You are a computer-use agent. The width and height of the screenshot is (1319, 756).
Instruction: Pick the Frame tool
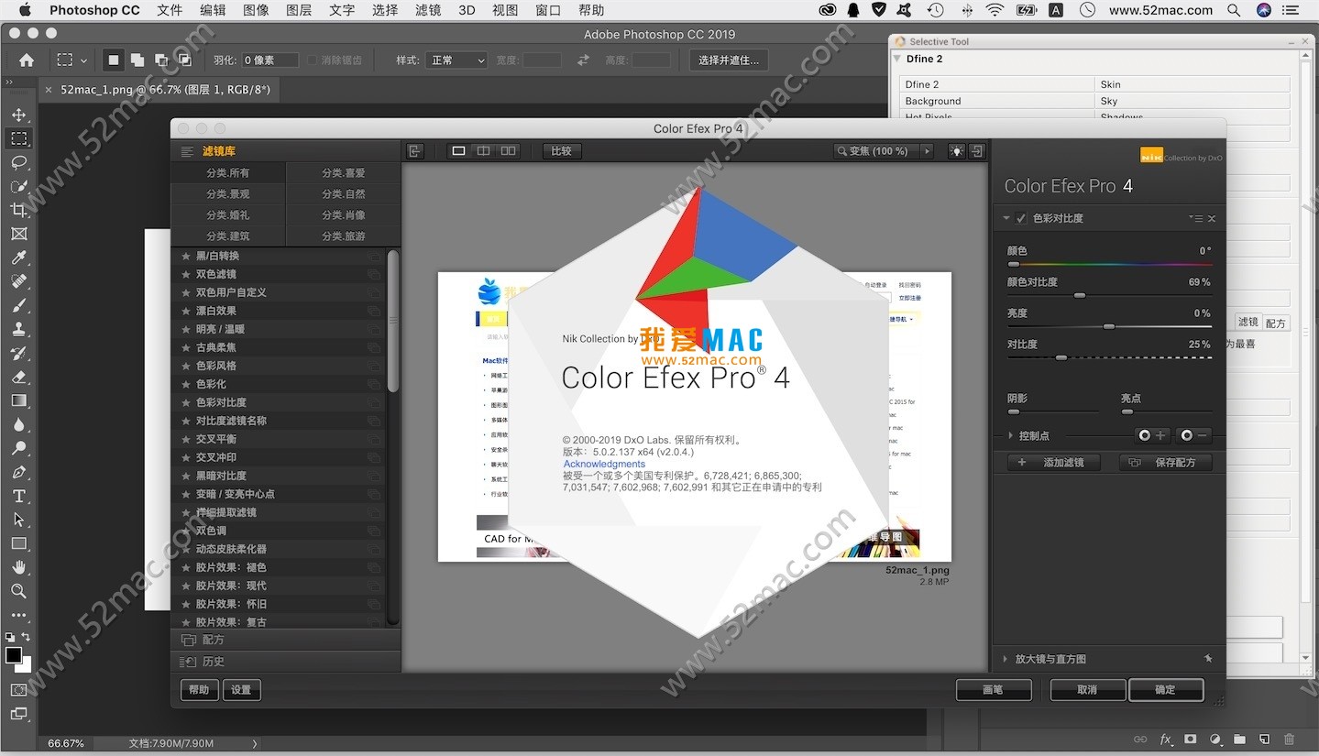coord(18,235)
